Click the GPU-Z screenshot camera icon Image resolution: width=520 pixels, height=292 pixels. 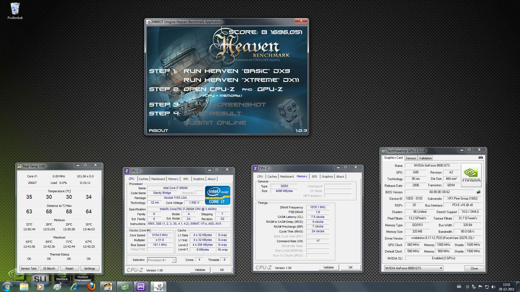480,158
